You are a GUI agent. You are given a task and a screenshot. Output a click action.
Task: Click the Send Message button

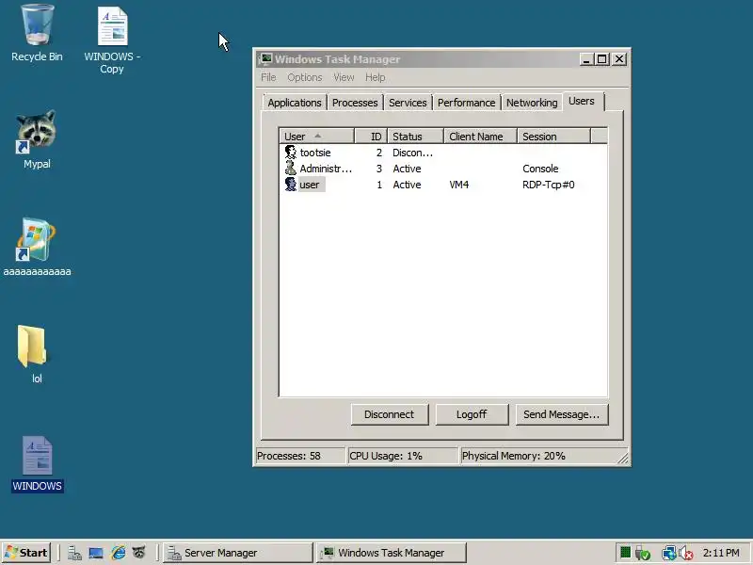coord(562,414)
